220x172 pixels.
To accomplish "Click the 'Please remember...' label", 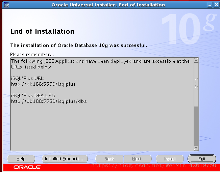I will coord(32,54).
